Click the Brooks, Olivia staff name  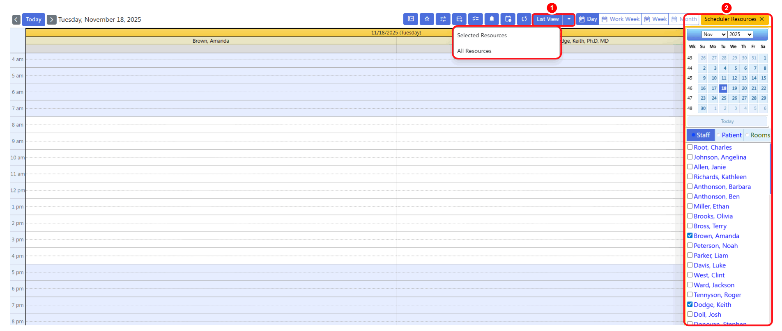pos(713,216)
